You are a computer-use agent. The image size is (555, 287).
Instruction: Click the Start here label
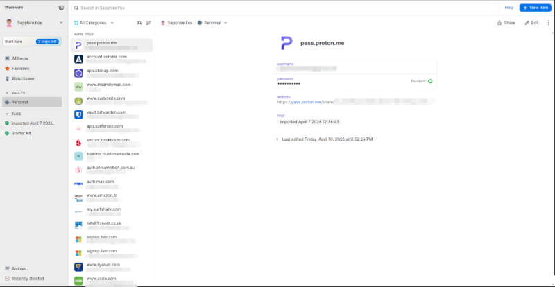(x=13, y=42)
